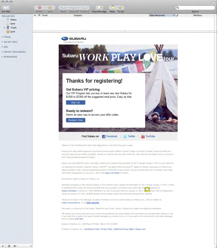Expand the Trash folder disclosure triangle
This screenshot has width=217, height=248.
(x=5, y=28)
